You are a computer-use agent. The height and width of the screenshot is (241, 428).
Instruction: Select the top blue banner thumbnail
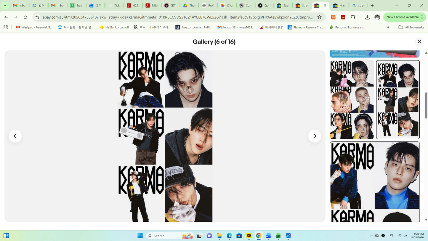375,54
